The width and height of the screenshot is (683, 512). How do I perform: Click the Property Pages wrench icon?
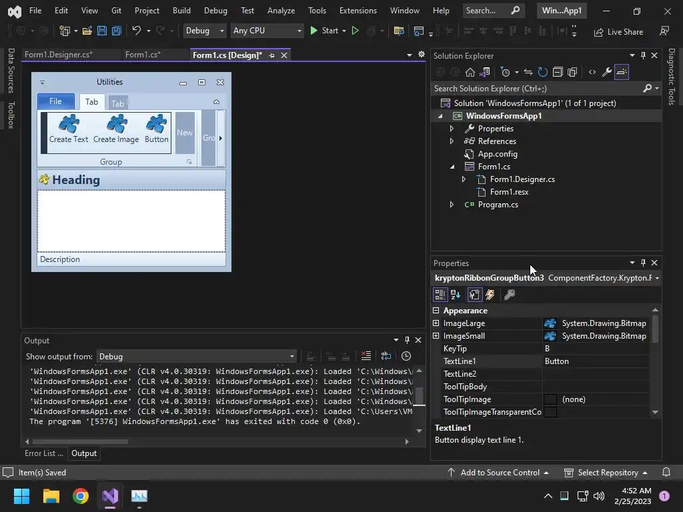coord(509,295)
